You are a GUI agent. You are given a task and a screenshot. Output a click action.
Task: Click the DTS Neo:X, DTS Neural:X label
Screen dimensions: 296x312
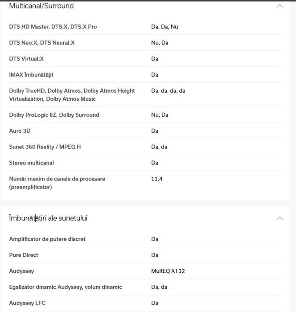42,43
